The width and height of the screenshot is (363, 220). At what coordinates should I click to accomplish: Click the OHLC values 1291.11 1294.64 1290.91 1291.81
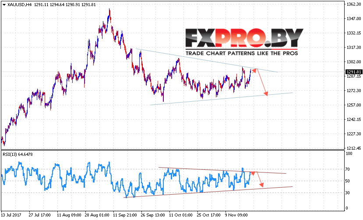(x=65, y=5)
